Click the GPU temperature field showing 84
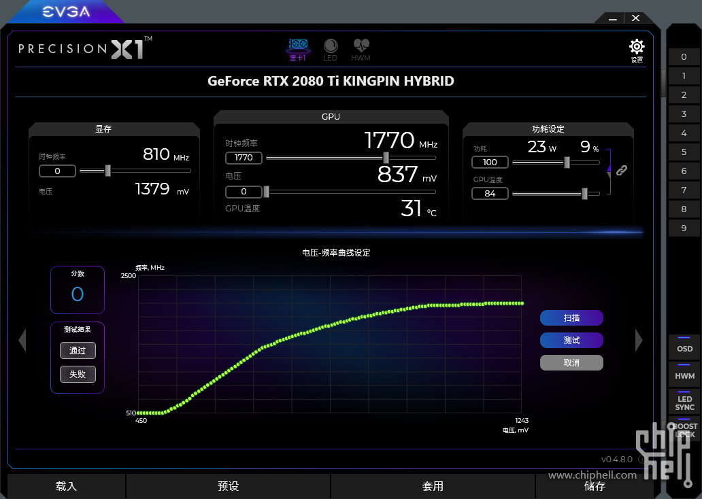702x499 pixels. (490, 193)
